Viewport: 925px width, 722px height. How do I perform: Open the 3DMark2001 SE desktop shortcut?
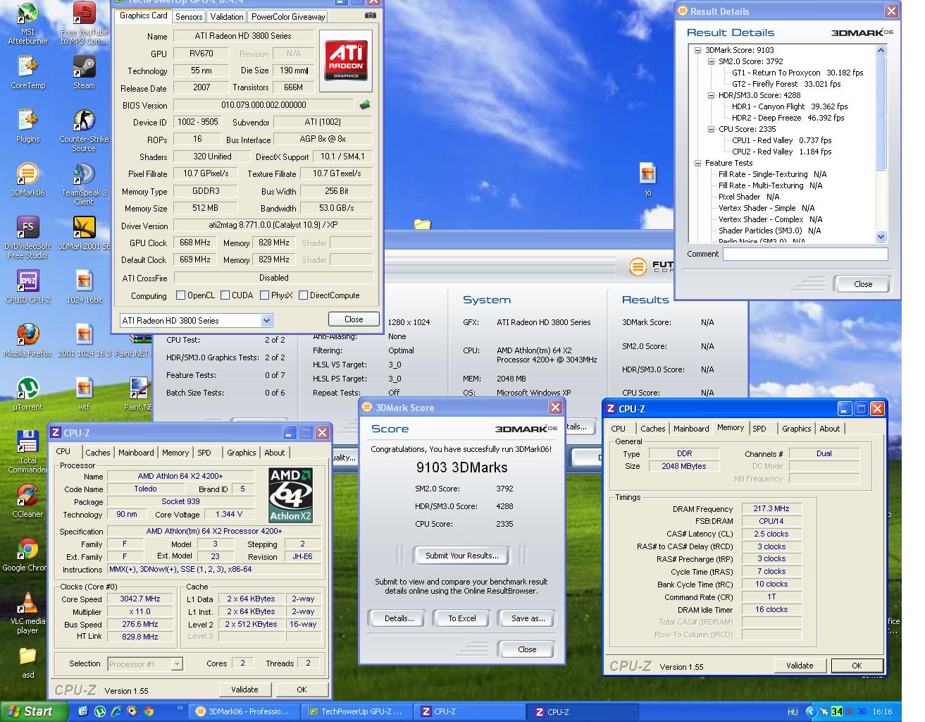84,233
